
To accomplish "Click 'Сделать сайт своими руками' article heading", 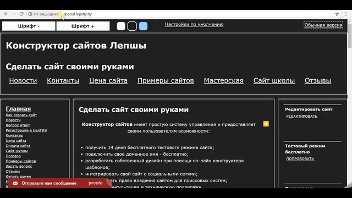I will tap(134, 110).
